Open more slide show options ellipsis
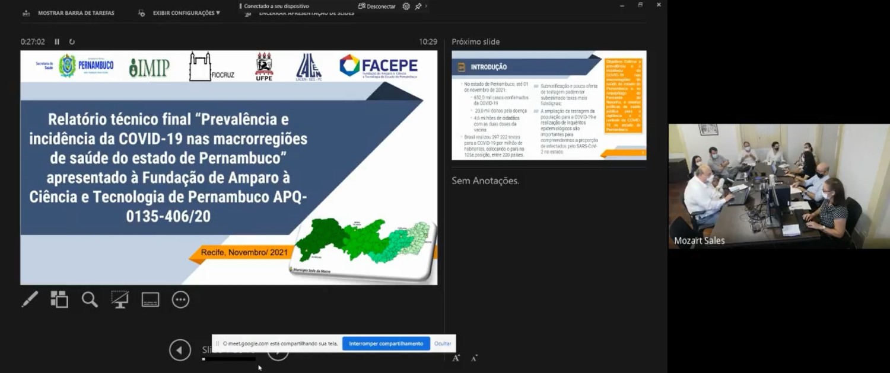Screen dimensions: 890x373 pyautogui.click(x=180, y=300)
